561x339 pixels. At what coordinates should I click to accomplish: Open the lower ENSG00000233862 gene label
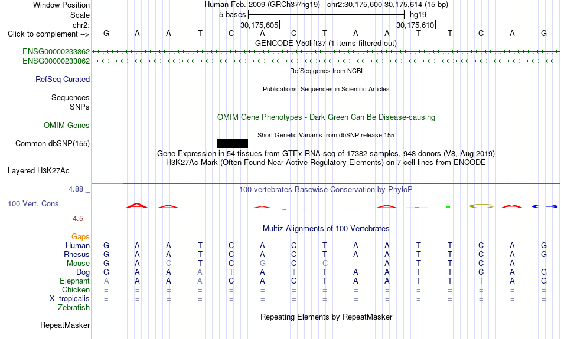coord(56,61)
